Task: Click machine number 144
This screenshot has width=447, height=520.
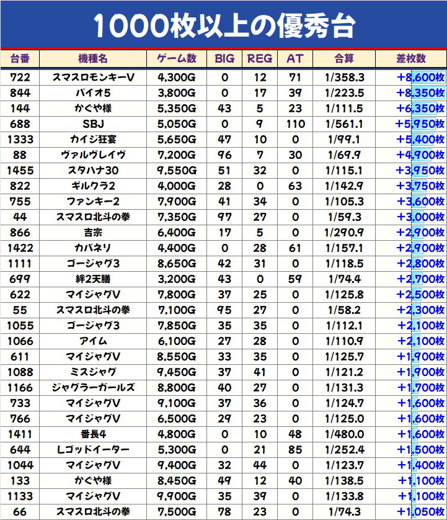Action: (x=20, y=109)
